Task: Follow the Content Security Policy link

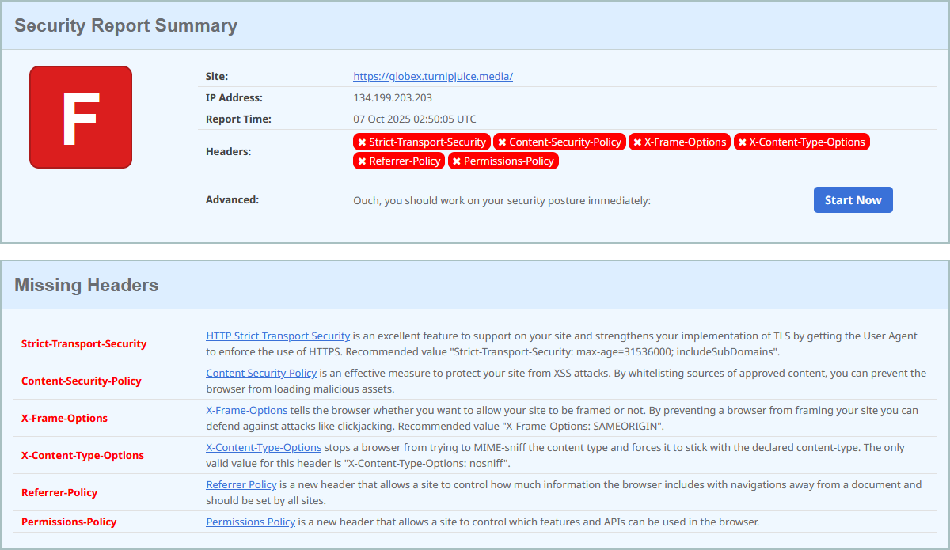Action: coord(261,374)
